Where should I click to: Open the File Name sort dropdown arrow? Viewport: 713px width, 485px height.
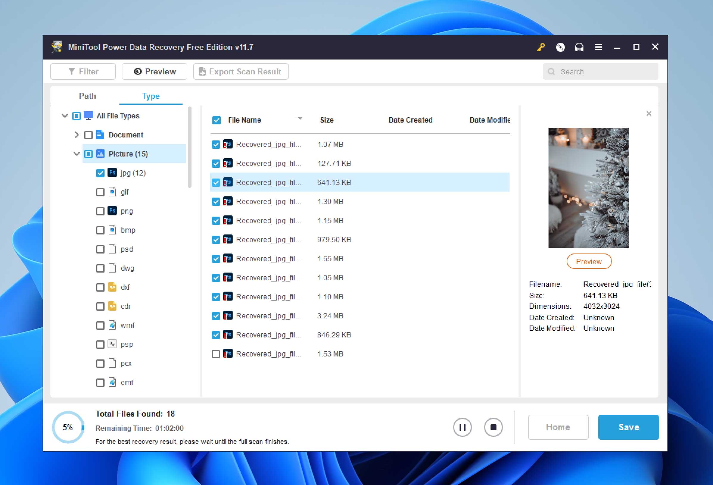click(300, 118)
